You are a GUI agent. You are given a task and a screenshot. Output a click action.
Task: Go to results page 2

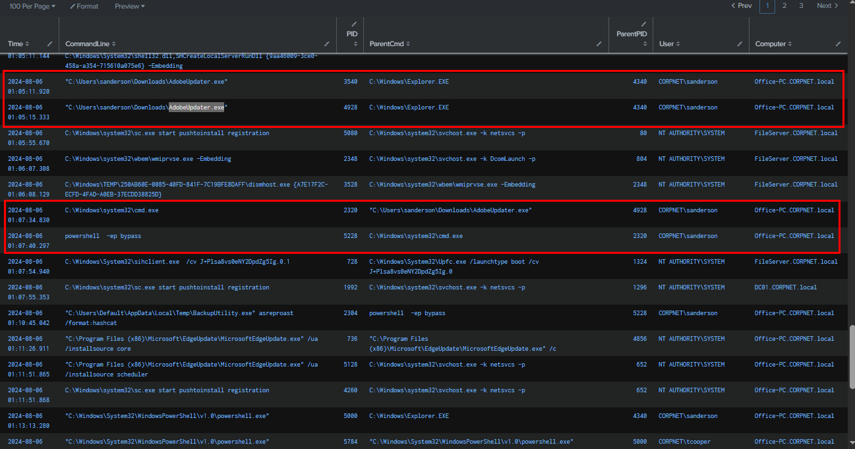click(x=784, y=6)
